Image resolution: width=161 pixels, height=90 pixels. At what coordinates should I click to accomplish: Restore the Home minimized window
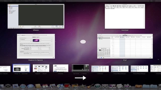[61, 68]
